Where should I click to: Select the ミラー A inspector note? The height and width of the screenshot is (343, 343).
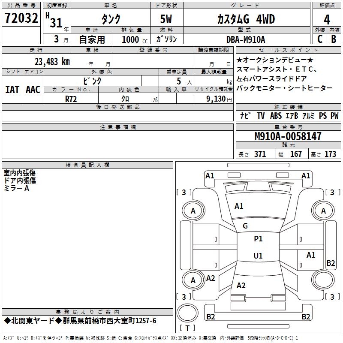click(x=16, y=188)
